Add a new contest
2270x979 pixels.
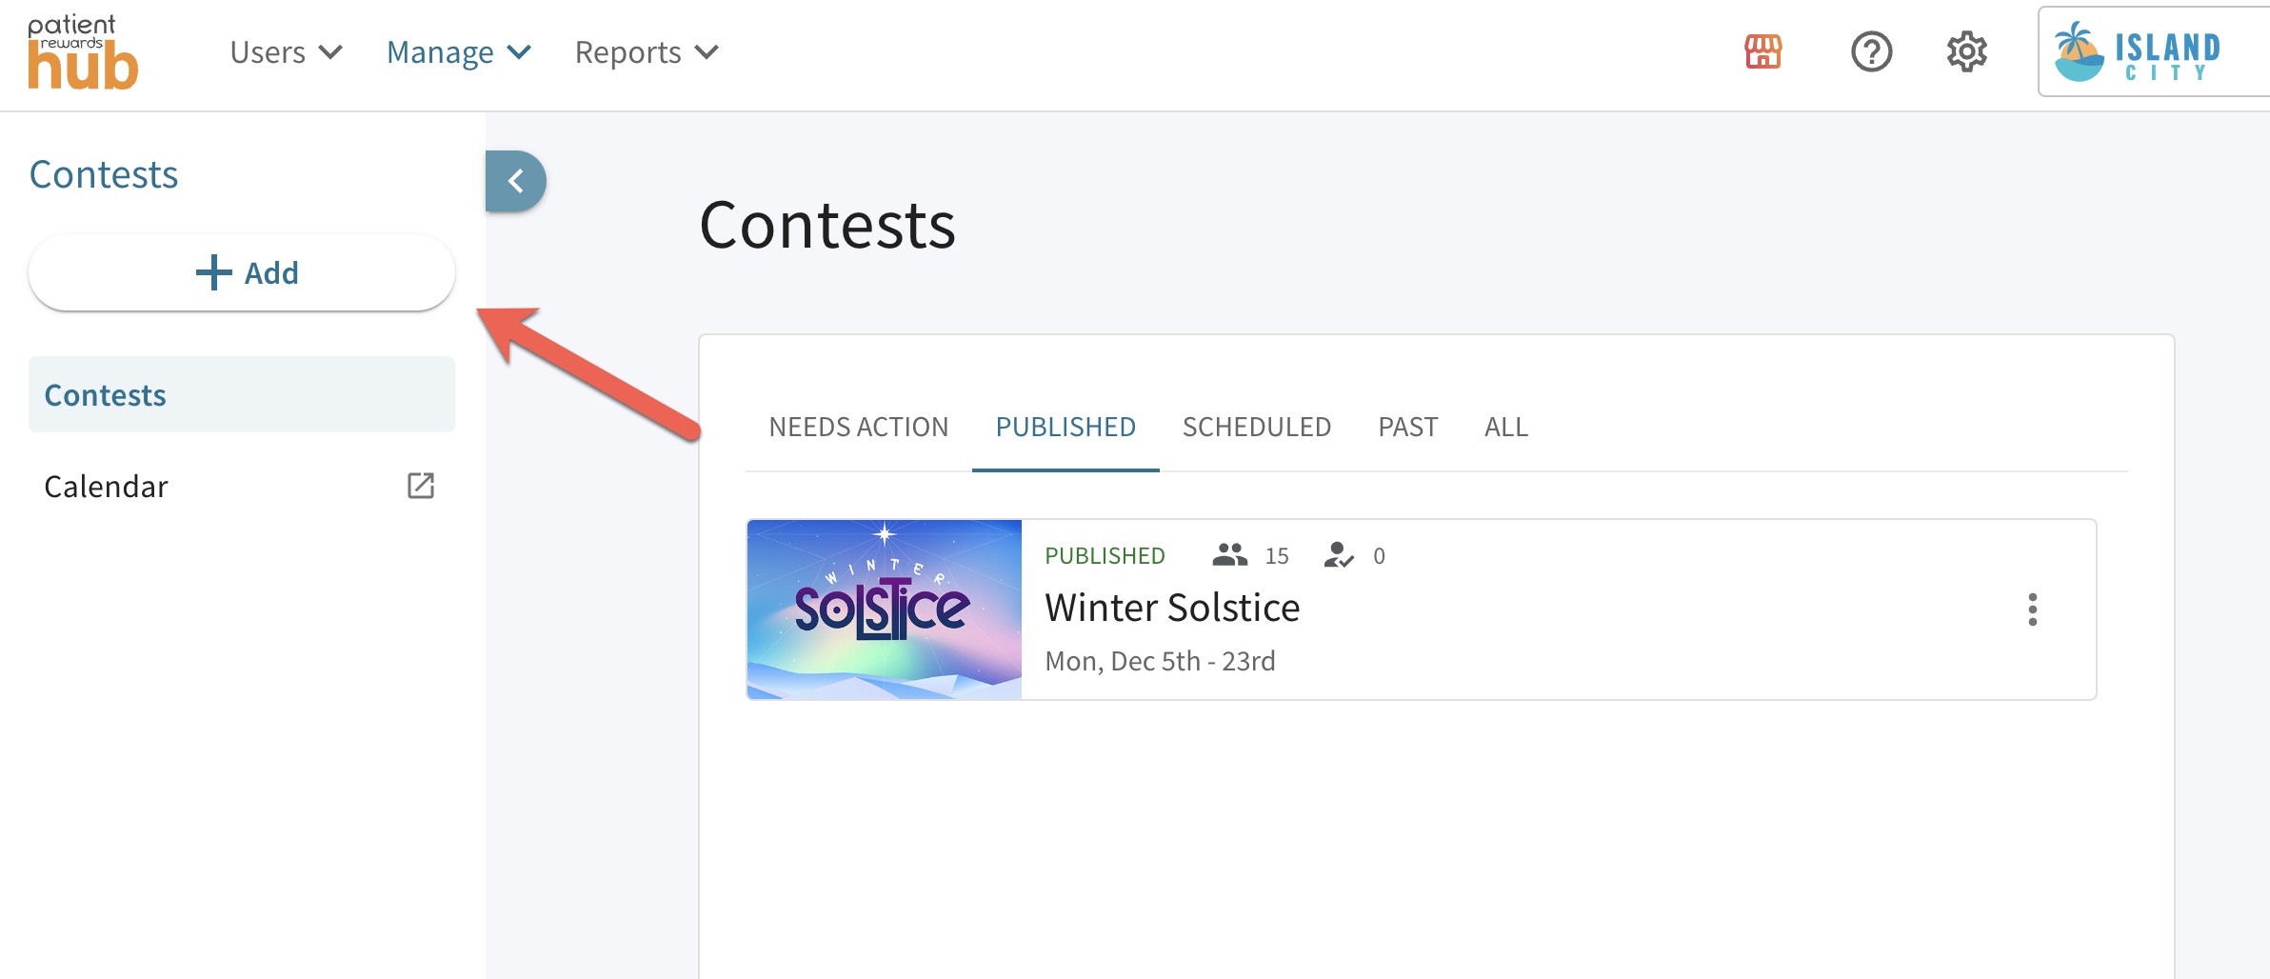pos(242,272)
